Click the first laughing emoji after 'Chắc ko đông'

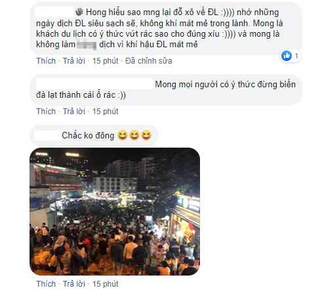pos(123,135)
